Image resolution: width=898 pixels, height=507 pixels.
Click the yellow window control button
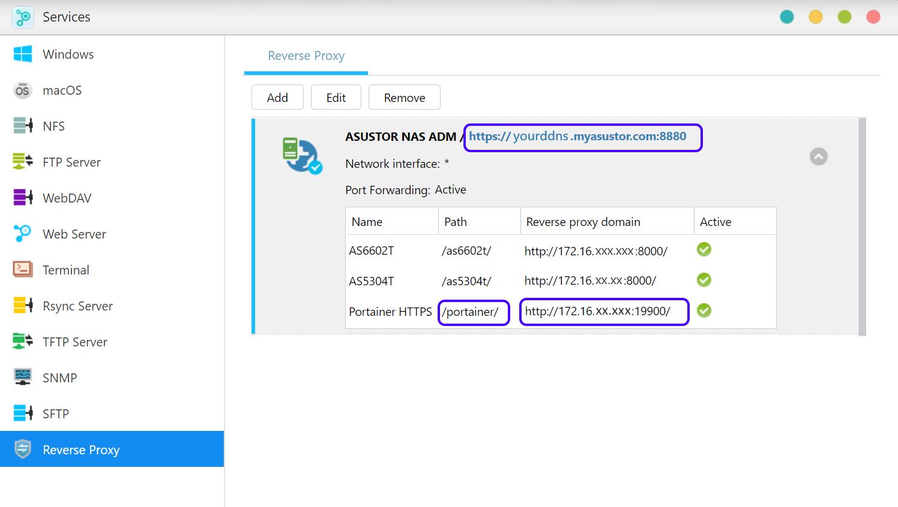pyautogui.click(x=816, y=17)
